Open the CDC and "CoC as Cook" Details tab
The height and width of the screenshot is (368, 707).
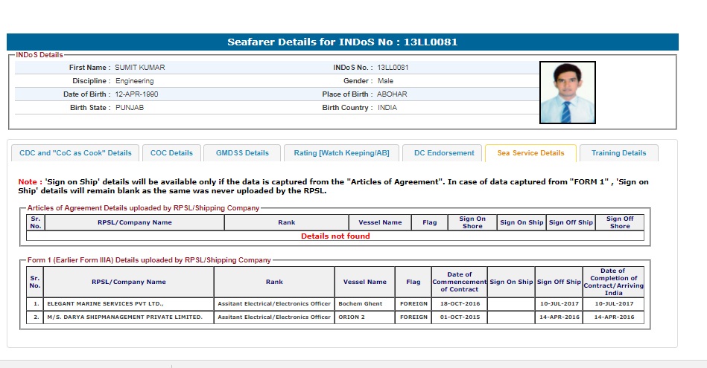click(x=75, y=153)
